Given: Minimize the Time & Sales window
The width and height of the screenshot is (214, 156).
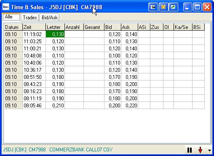Looking at the screenshot, I should pyautogui.click(x=187, y=7).
